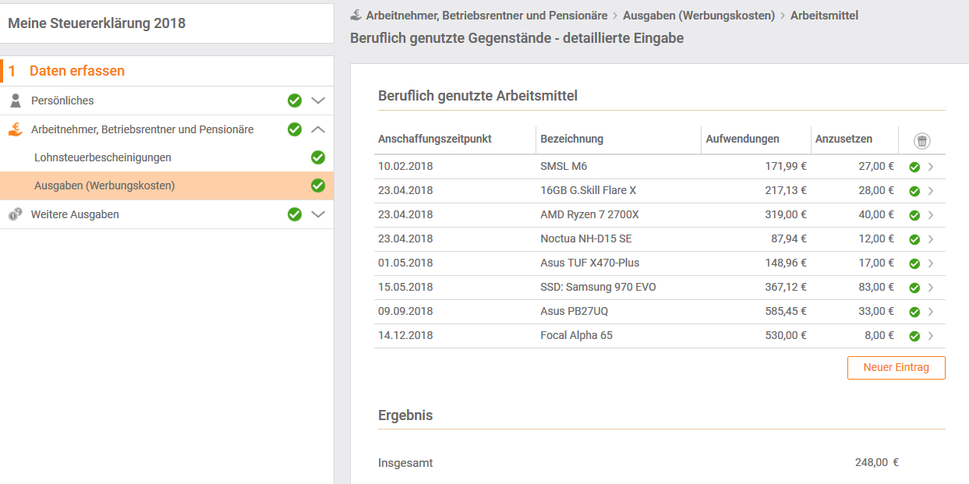Click the Neuer Eintrag button

tap(896, 368)
